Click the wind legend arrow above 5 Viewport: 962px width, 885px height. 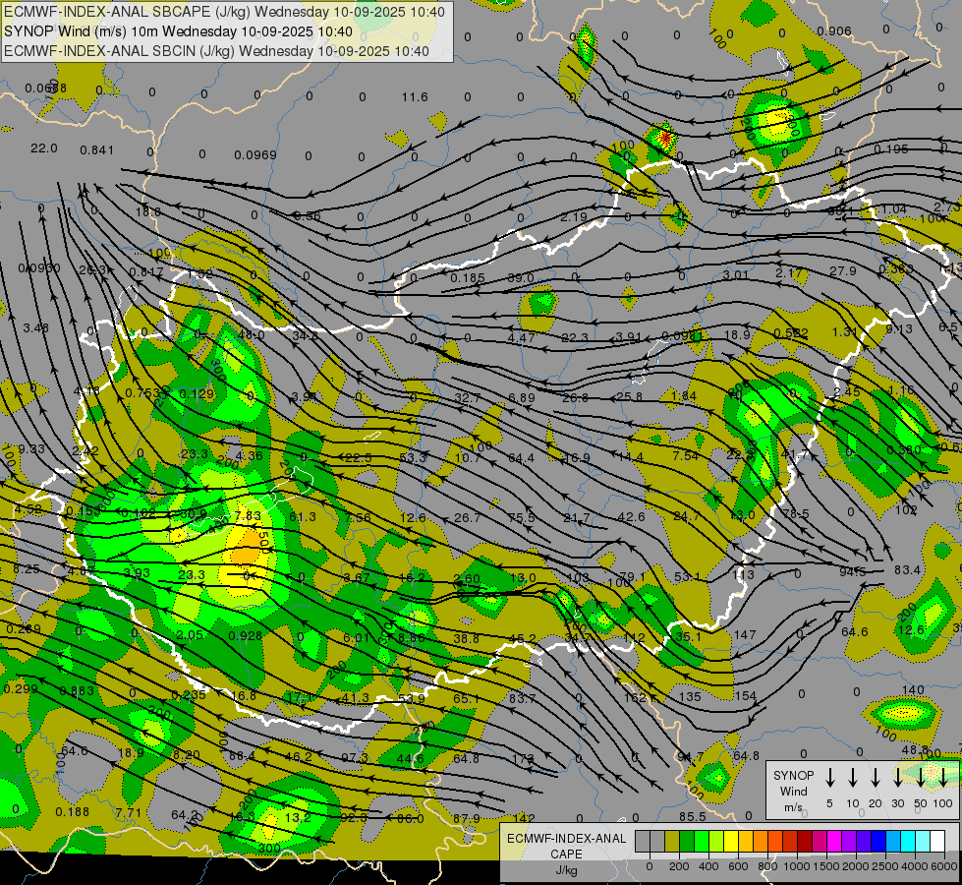[x=830, y=777]
